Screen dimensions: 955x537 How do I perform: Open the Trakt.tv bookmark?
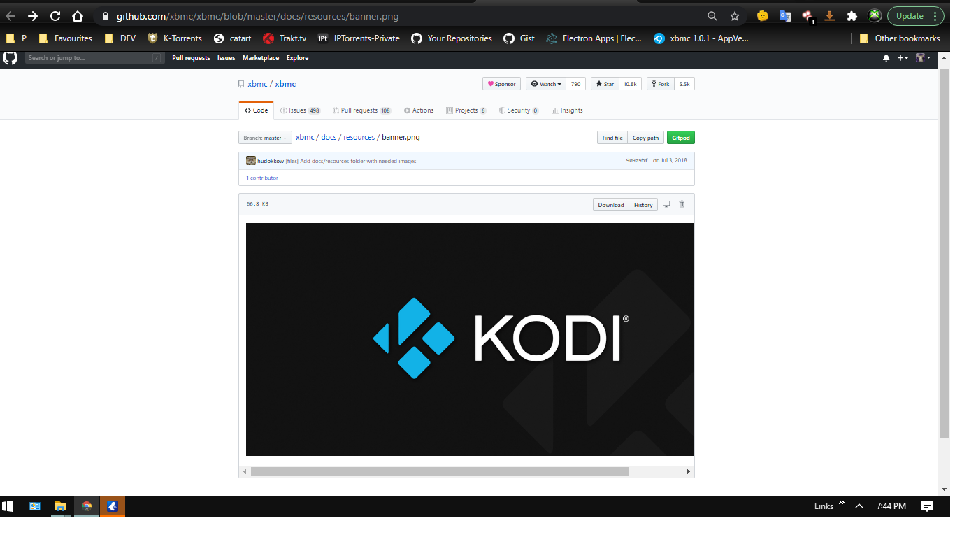point(285,38)
